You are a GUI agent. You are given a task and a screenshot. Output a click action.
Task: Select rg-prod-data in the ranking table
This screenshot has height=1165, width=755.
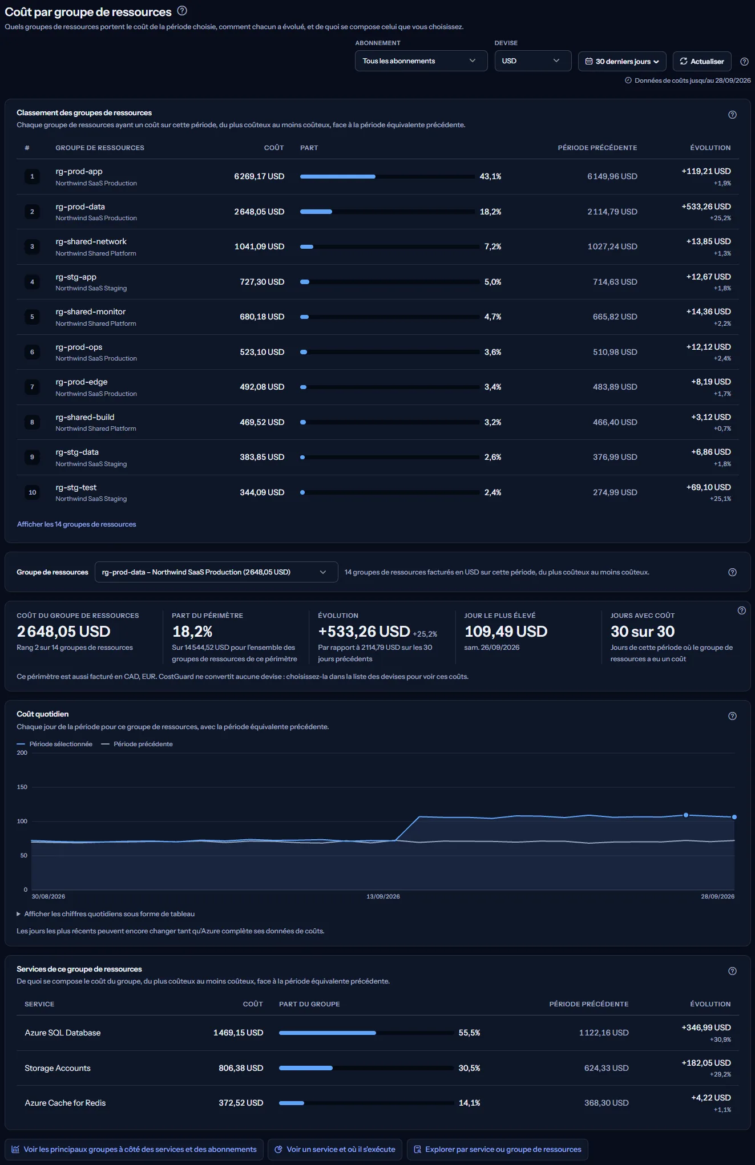(80, 207)
